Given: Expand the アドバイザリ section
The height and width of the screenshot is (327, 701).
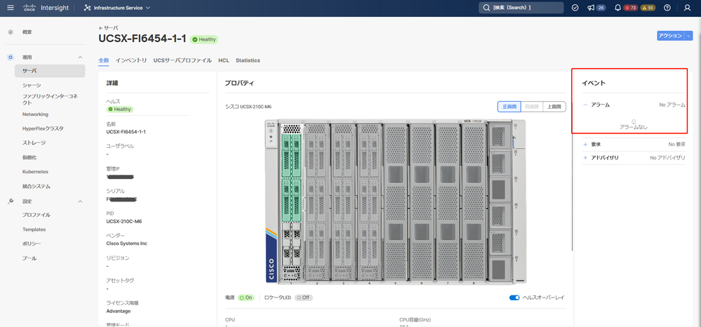Looking at the screenshot, I should click(x=585, y=158).
